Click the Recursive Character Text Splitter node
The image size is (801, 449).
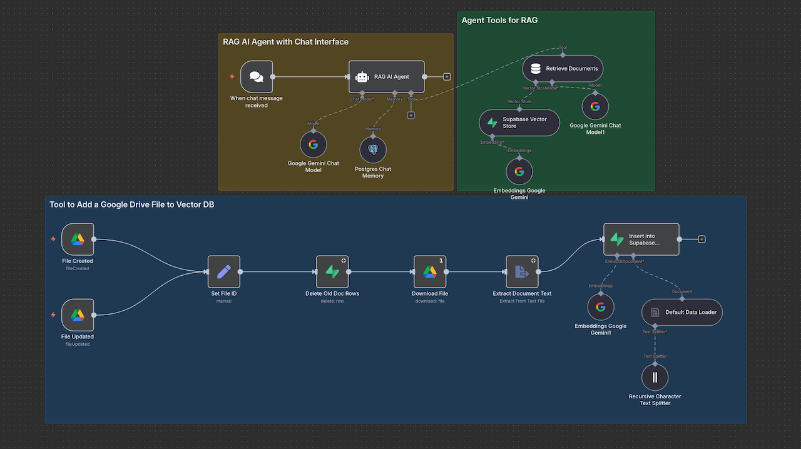pyautogui.click(x=655, y=377)
